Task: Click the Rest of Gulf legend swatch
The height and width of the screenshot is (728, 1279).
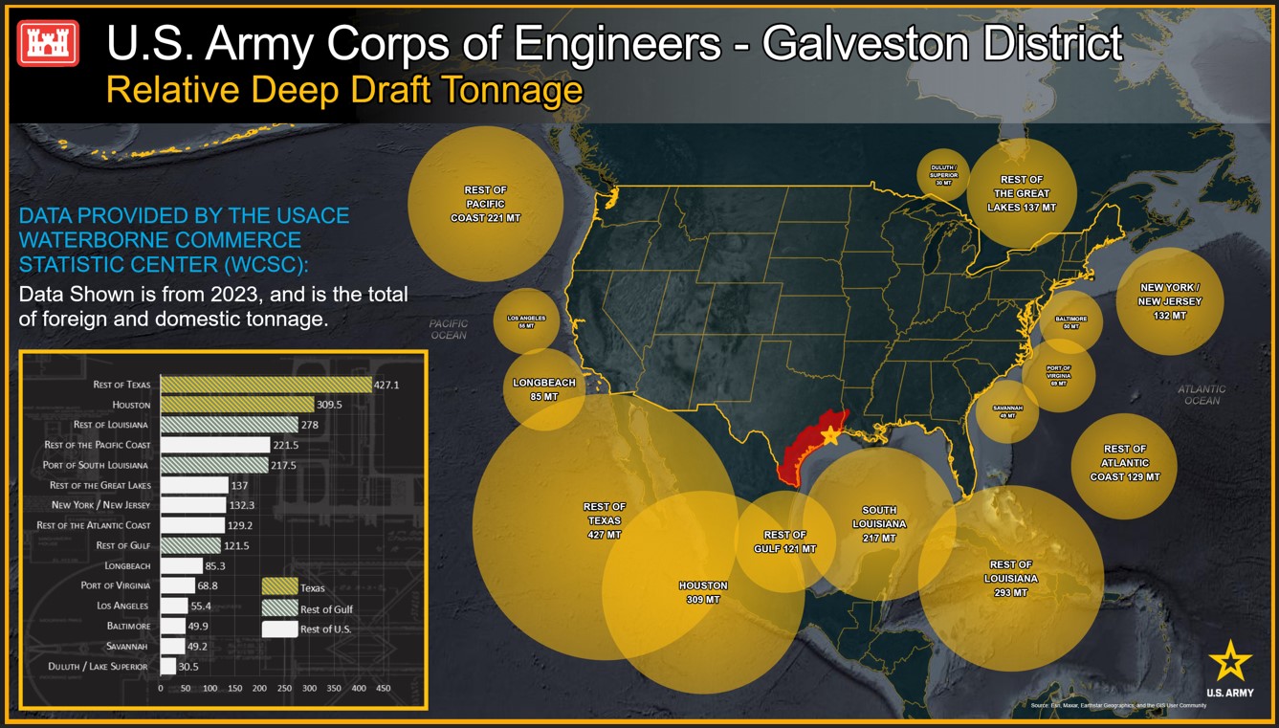Action: coord(279,608)
